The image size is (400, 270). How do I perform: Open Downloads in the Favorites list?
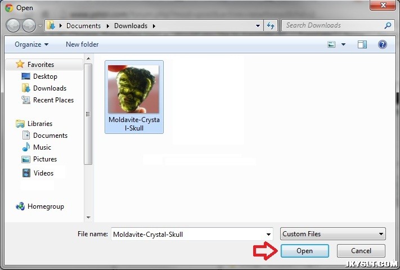50,88
